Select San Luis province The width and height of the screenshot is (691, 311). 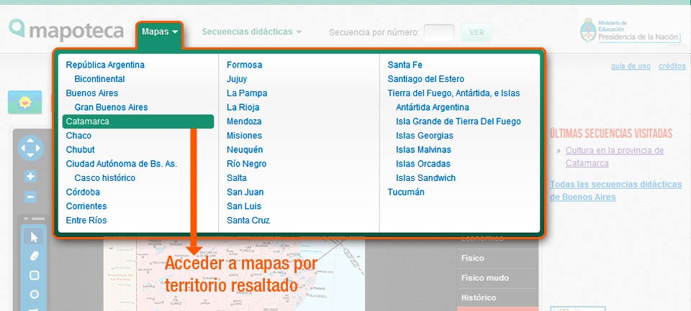[244, 206]
